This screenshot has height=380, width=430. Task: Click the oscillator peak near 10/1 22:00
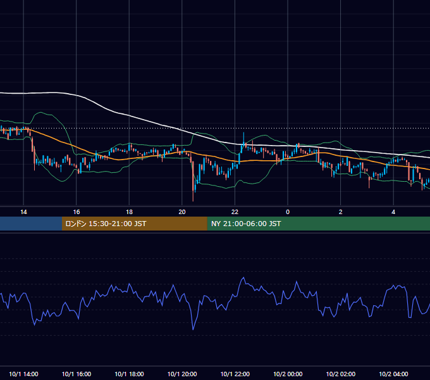pyautogui.click(x=243, y=278)
